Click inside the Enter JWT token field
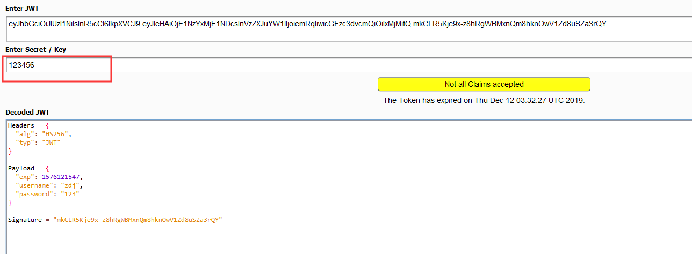 349,29
